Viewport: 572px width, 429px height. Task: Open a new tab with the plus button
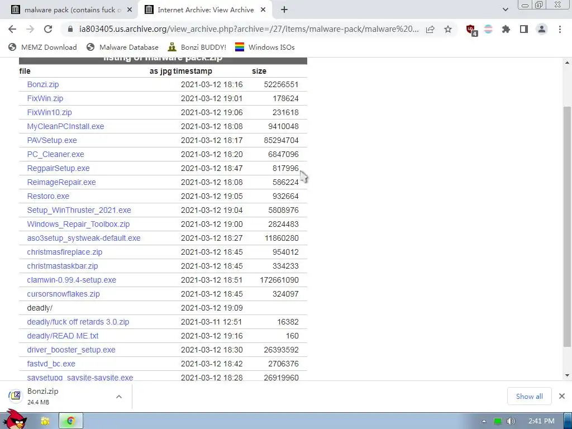pos(284,10)
